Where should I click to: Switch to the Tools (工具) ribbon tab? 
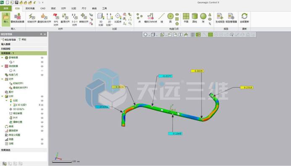coord(105,8)
